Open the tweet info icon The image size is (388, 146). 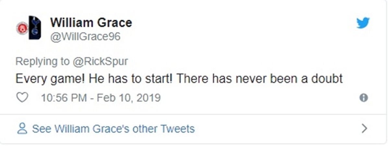[x=364, y=98]
